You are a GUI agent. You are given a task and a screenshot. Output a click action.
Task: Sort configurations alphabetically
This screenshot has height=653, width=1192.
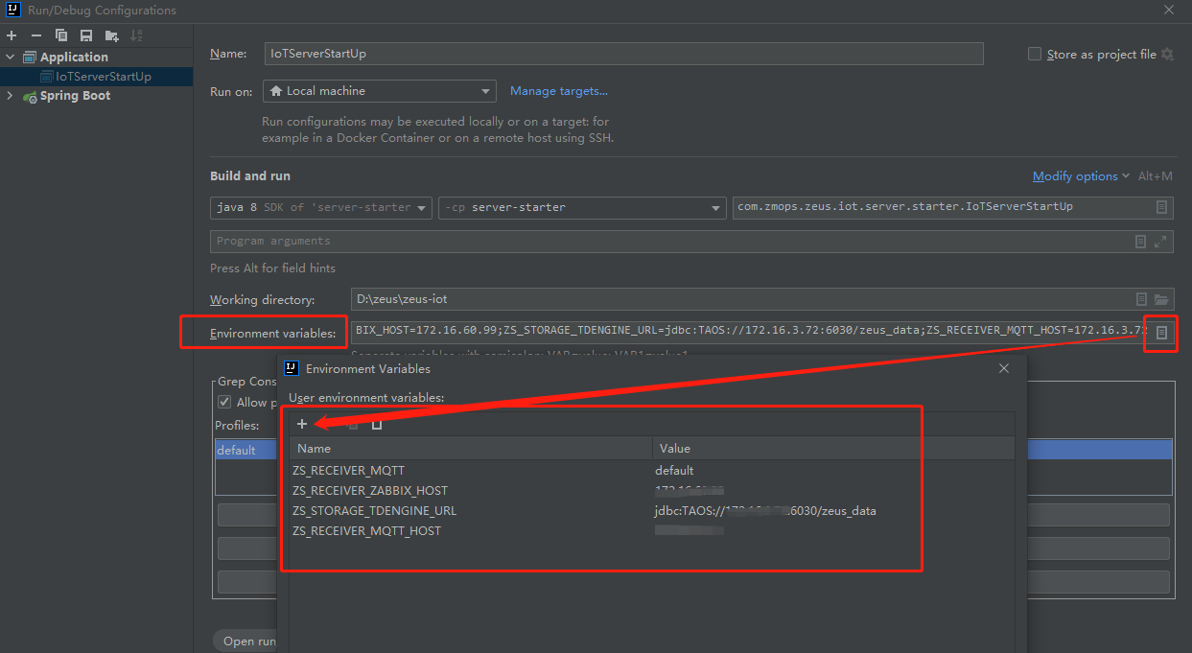pos(136,35)
